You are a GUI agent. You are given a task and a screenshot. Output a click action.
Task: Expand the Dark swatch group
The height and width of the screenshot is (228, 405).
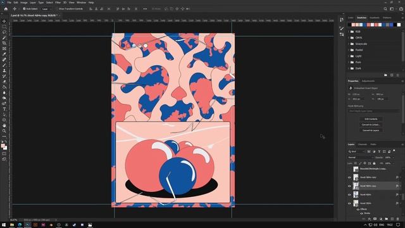[349, 68]
